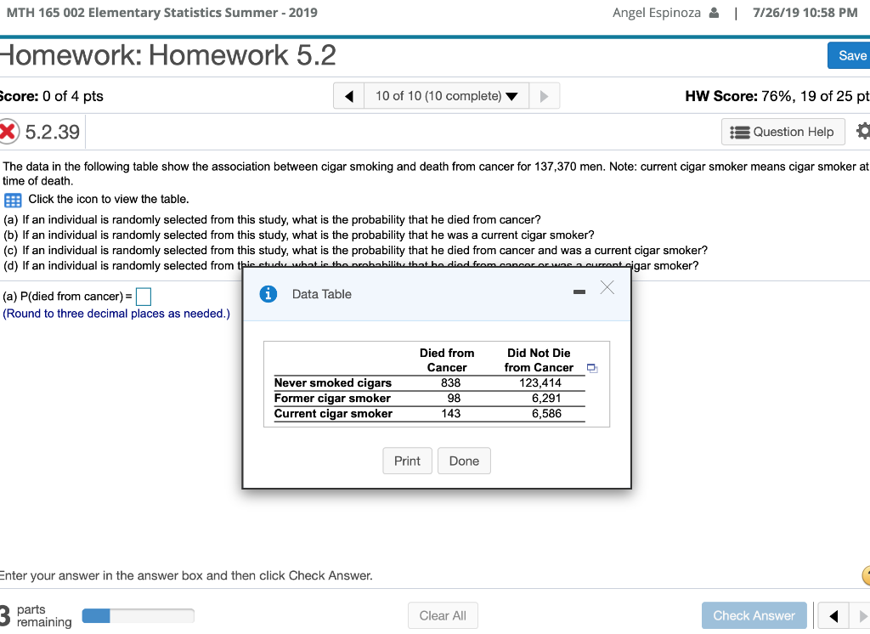Minimize the Data Table dialog
The image size is (870, 634).
[x=579, y=291]
